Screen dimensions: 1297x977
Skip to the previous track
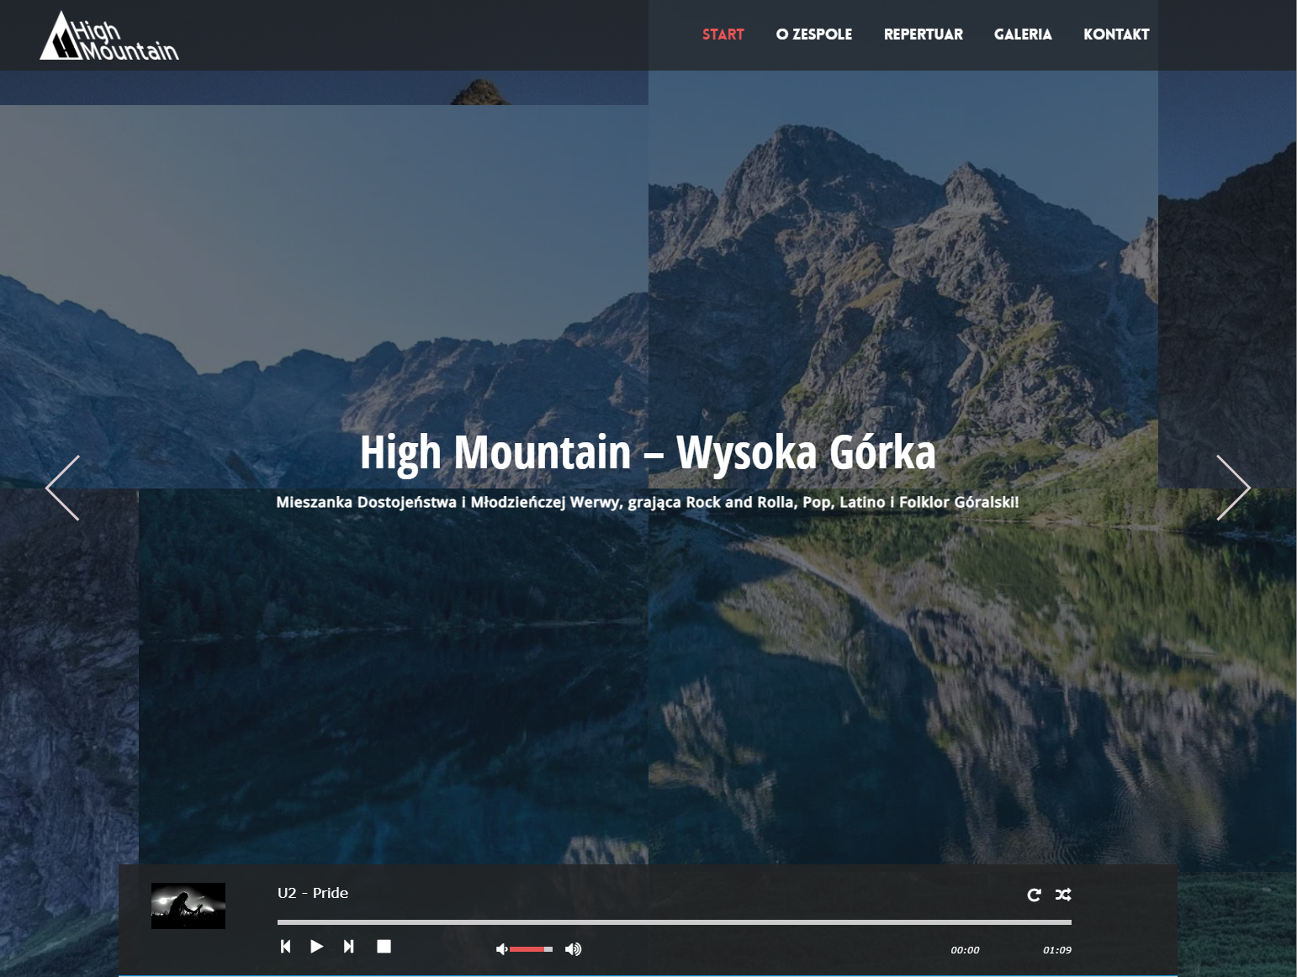285,947
